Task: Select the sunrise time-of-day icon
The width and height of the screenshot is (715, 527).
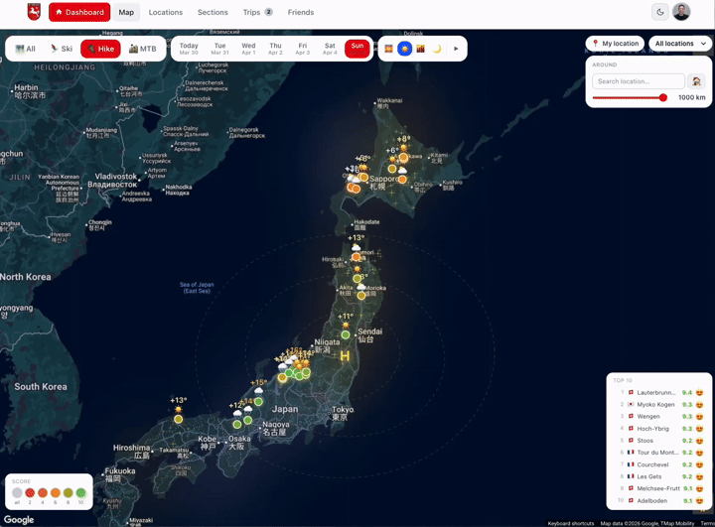Action: [x=389, y=49]
